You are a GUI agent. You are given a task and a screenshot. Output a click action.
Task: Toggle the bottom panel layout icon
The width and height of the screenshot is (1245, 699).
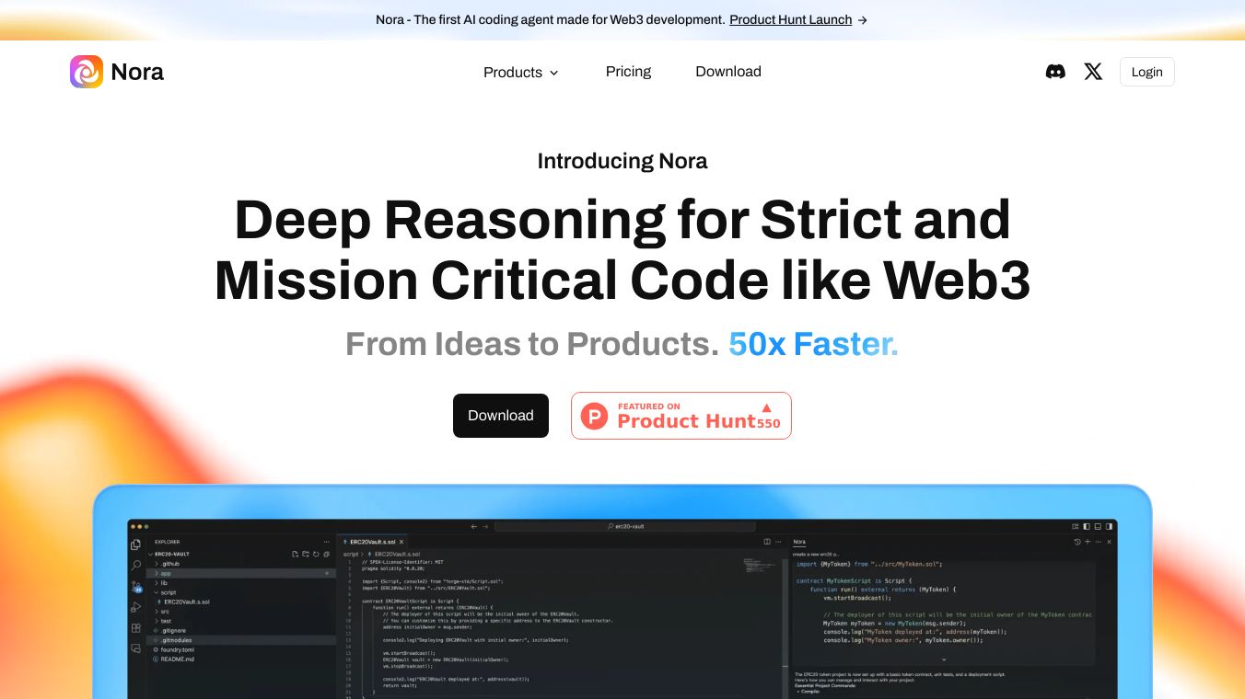point(1098,527)
